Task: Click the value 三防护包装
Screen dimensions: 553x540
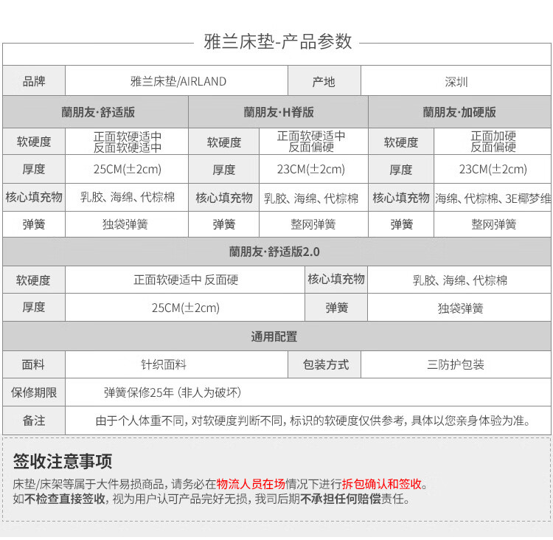Action: [456, 364]
